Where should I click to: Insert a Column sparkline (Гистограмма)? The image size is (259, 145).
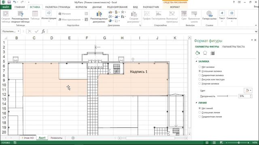pos(158,16)
